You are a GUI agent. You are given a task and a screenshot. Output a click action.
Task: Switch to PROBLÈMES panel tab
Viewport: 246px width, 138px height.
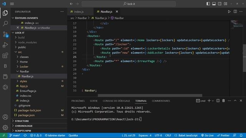click(78, 101)
